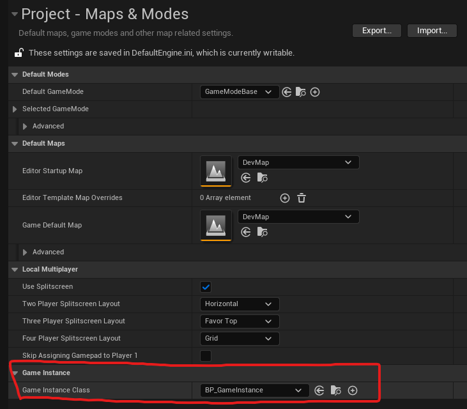This screenshot has width=467, height=409.
Task: Open Four Player Splitscreen Layout dropdown
Action: (240, 339)
